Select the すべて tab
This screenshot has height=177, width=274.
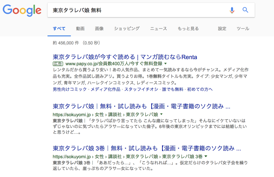tap(59, 29)
